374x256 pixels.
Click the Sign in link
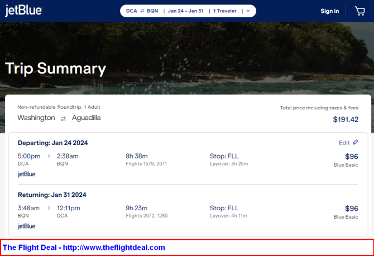330,11
